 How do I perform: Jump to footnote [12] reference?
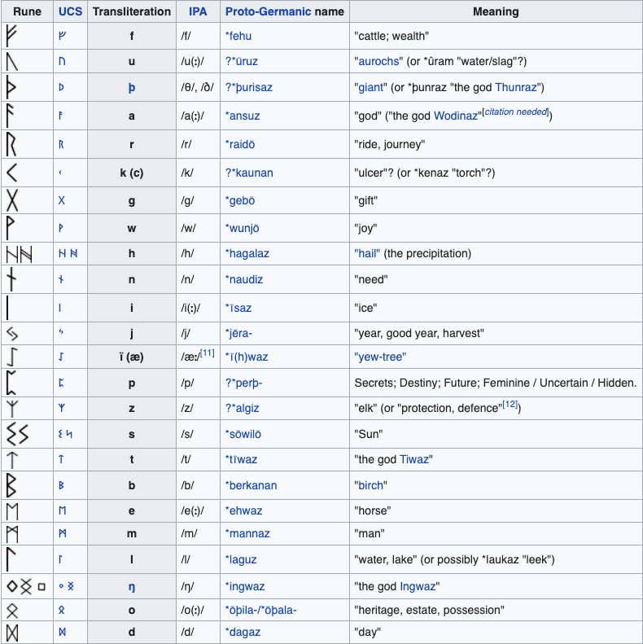tap(510, 405)
